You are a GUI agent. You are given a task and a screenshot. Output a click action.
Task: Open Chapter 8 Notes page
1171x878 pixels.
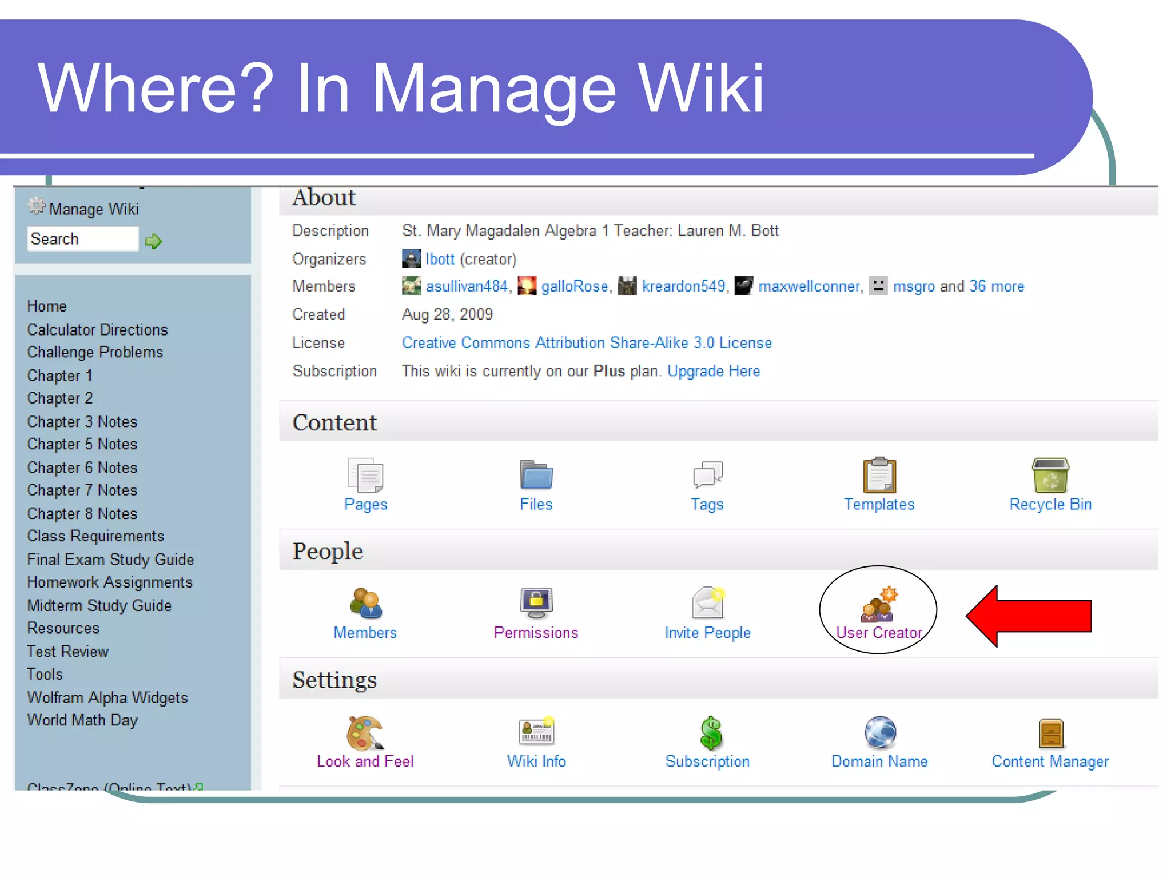coord(82,513)
